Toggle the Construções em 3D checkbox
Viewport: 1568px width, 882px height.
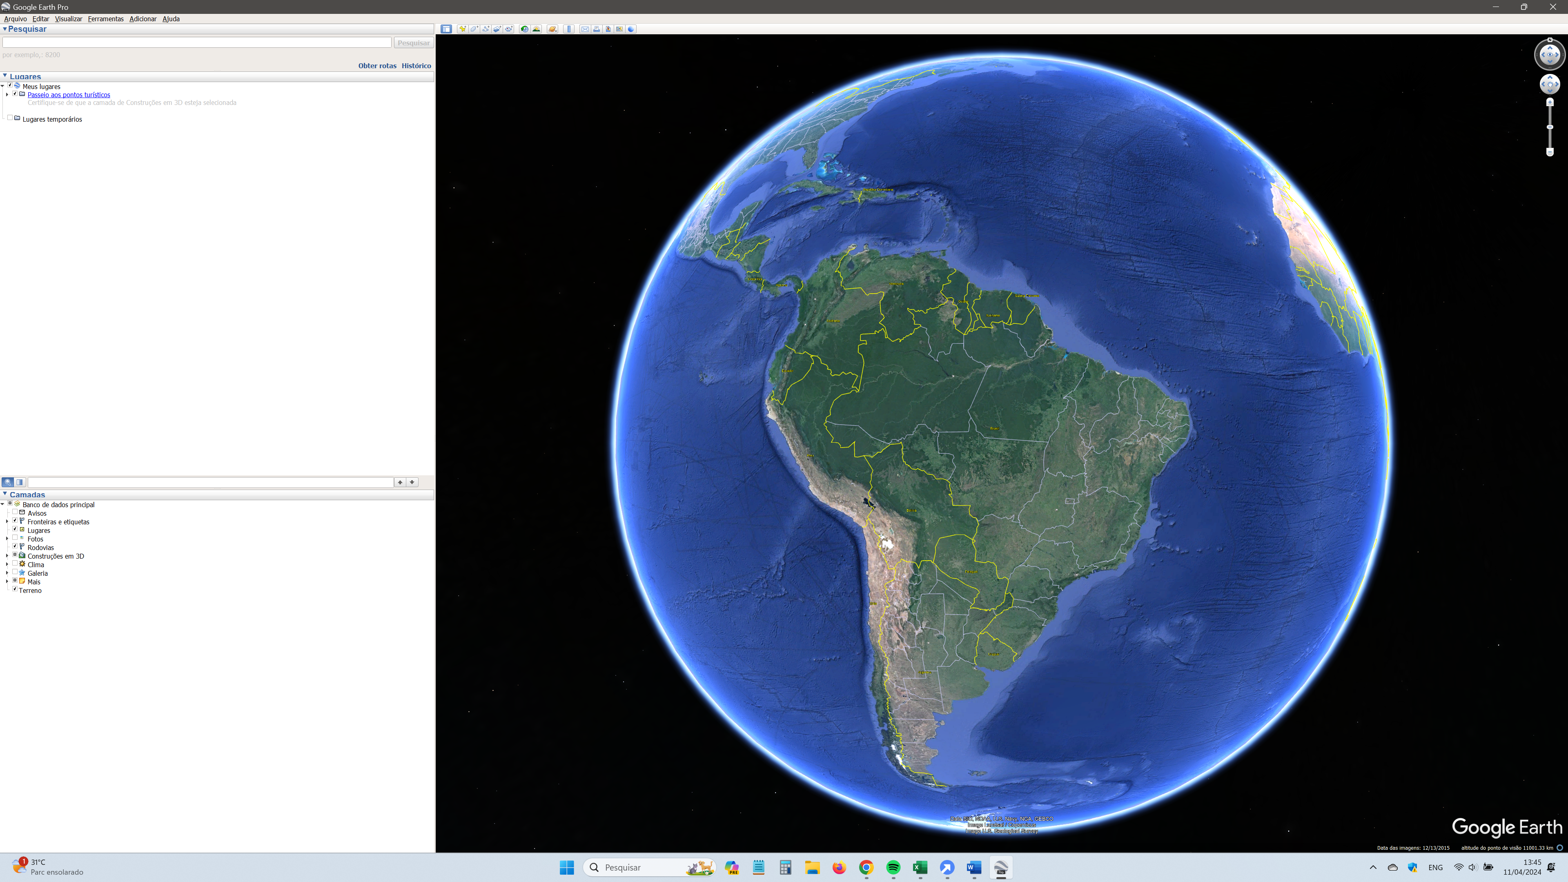click(15, 555)
